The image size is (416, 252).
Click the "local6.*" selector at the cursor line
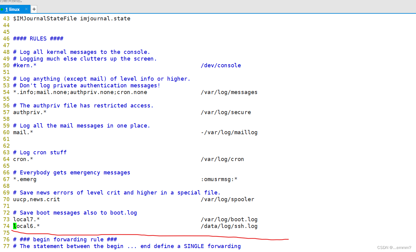point(26,226)
